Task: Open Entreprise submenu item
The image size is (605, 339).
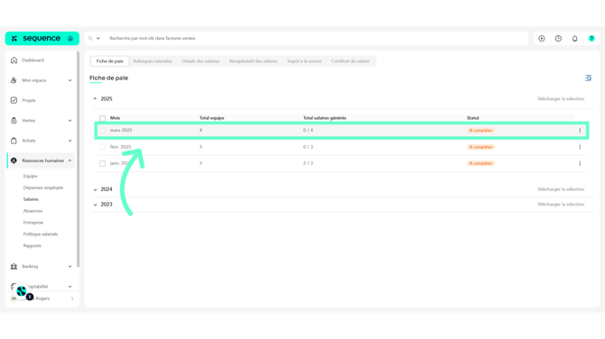Action: click(x=33, y=223)
